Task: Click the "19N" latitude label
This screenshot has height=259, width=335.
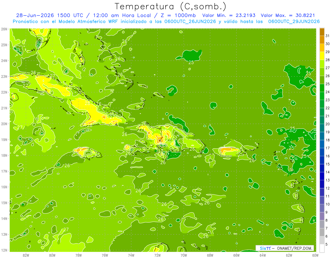Action: [x=4, y=140]
